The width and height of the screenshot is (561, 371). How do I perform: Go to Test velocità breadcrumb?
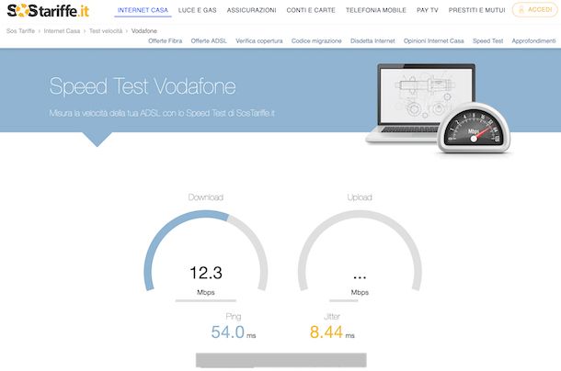(106, 31)
